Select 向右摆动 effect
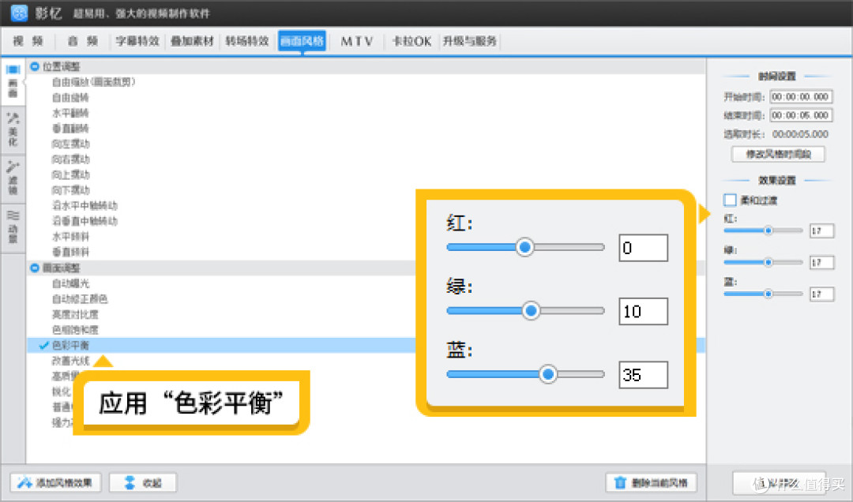The image size is (853, 502). pyautogui.click(x=71, y=159)
